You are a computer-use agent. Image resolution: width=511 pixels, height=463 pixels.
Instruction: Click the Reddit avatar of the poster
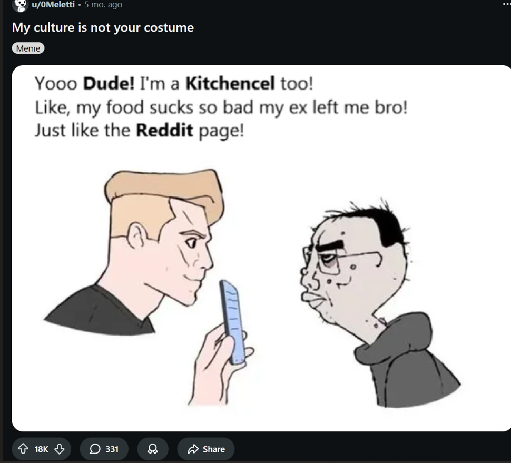[x=20, y=5]
